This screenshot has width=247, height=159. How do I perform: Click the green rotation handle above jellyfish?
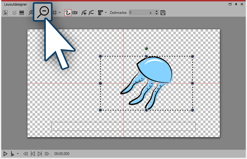pos(146,48)
